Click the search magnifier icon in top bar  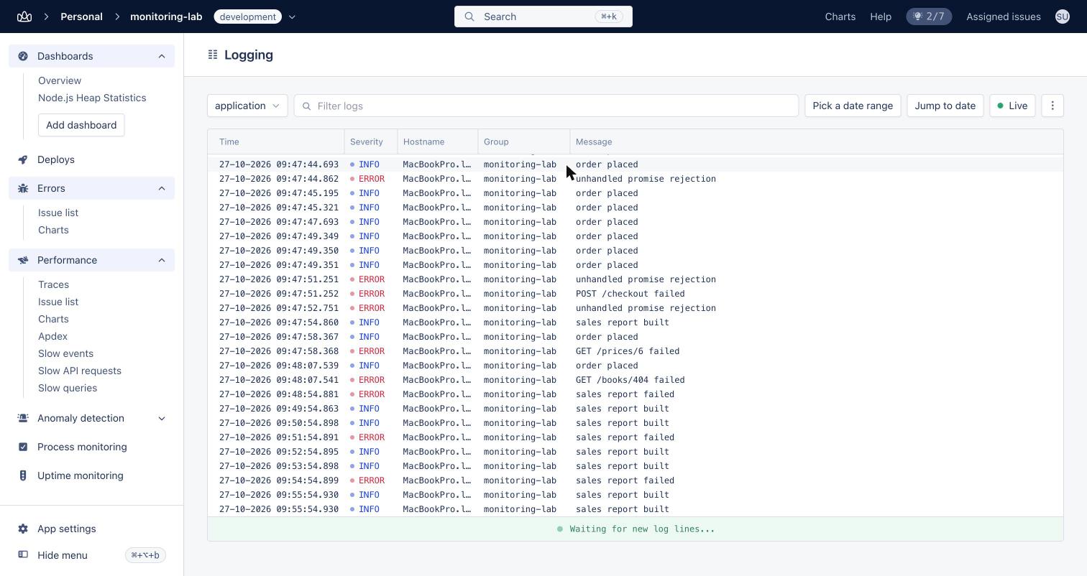[469, 17]
